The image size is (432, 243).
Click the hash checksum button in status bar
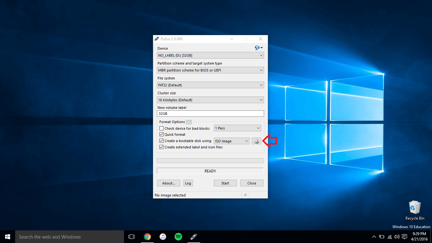point(245,195)
